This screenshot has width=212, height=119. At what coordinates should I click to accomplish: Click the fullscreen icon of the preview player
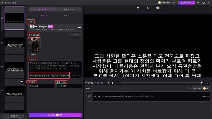click(x=208, y=83)
